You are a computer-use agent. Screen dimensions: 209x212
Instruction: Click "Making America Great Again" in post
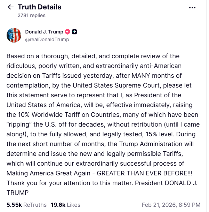46,173
